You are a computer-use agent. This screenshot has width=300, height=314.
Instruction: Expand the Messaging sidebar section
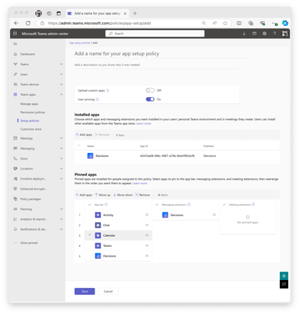point(61,148)
